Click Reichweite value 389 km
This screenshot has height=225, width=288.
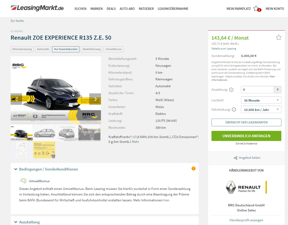tap(160, 128)
